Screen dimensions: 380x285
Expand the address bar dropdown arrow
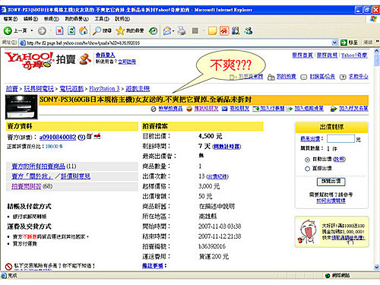pyautogui.click(x=334, y=43)
